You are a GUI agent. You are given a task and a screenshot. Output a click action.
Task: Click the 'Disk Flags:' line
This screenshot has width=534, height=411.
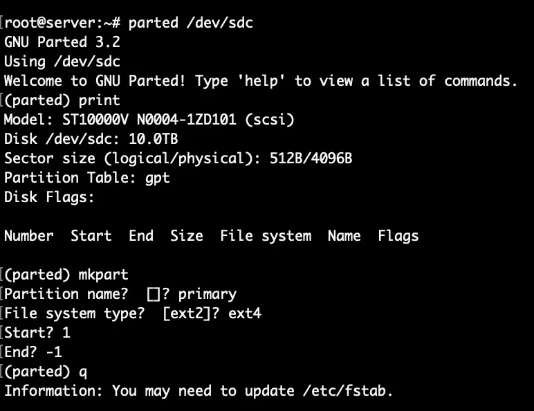tap(50, 197)
